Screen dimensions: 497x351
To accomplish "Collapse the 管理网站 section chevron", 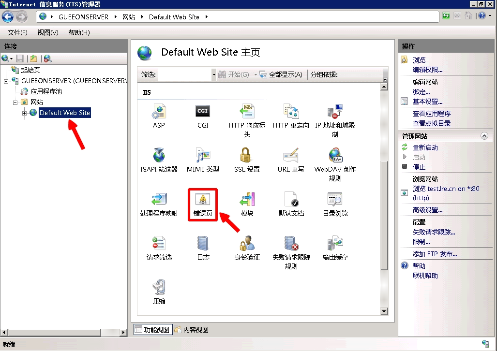I will [484, 136].
